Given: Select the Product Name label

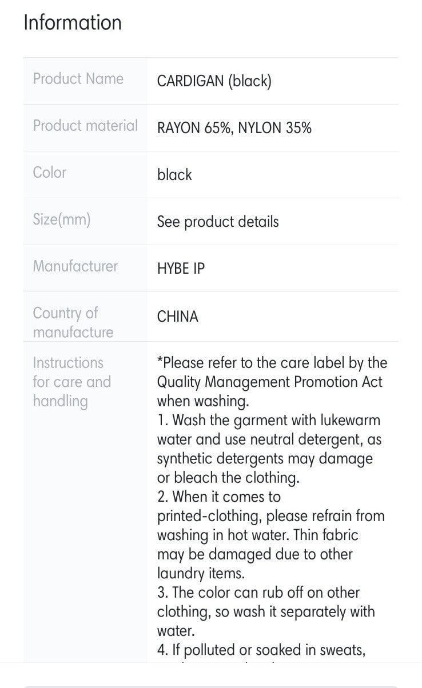Looking at the screenshot, I should [78, 79].
